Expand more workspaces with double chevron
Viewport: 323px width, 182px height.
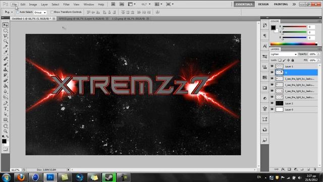coord(294,4)
